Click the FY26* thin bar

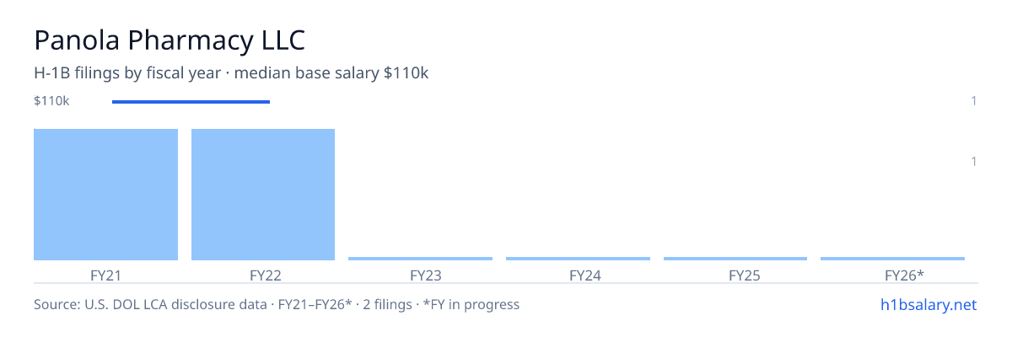tap(892, 259)
